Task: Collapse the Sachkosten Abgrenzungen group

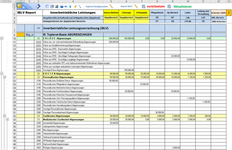Action: tap(4, 115)
